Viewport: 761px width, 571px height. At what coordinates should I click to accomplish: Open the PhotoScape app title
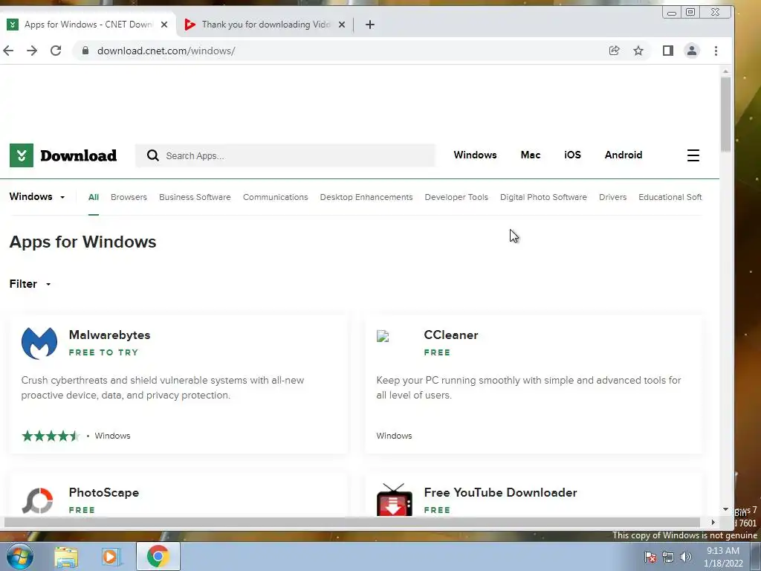[104, 492]
